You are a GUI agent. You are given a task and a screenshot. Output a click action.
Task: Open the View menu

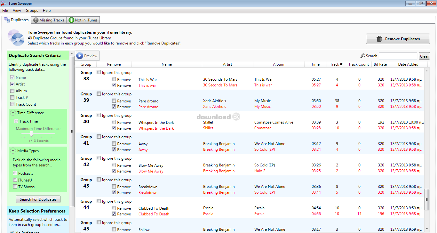click(17, 11)
